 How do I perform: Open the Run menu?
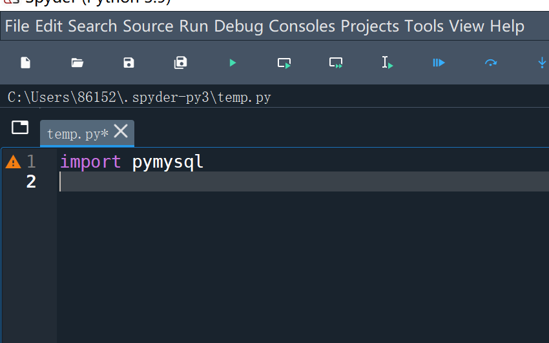(x=194, y=26)
